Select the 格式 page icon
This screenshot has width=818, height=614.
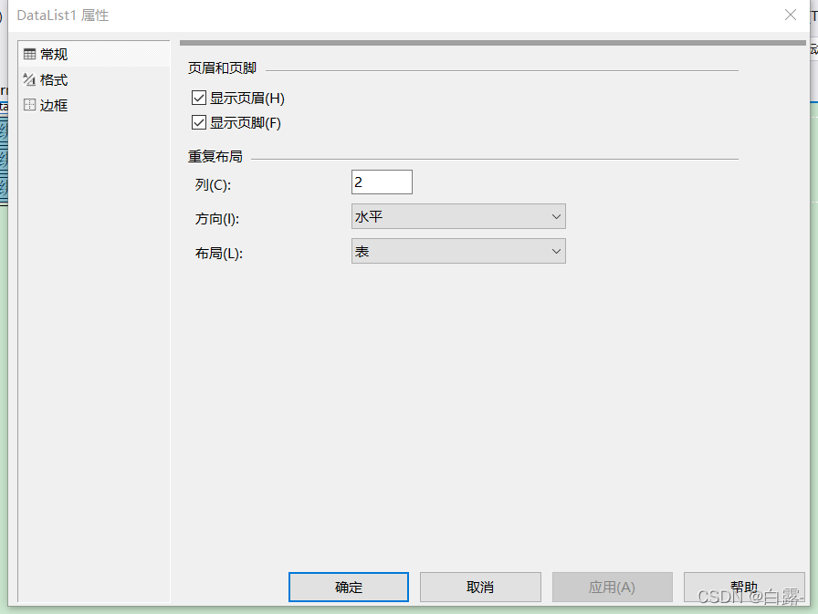point(30,79)
